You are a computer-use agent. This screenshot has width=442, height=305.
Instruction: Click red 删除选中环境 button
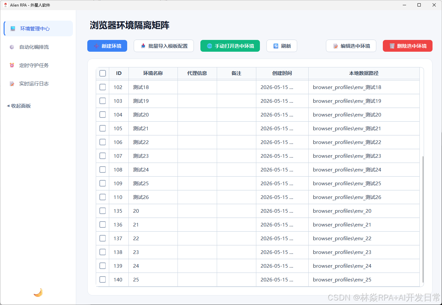[x=408, y=46]
